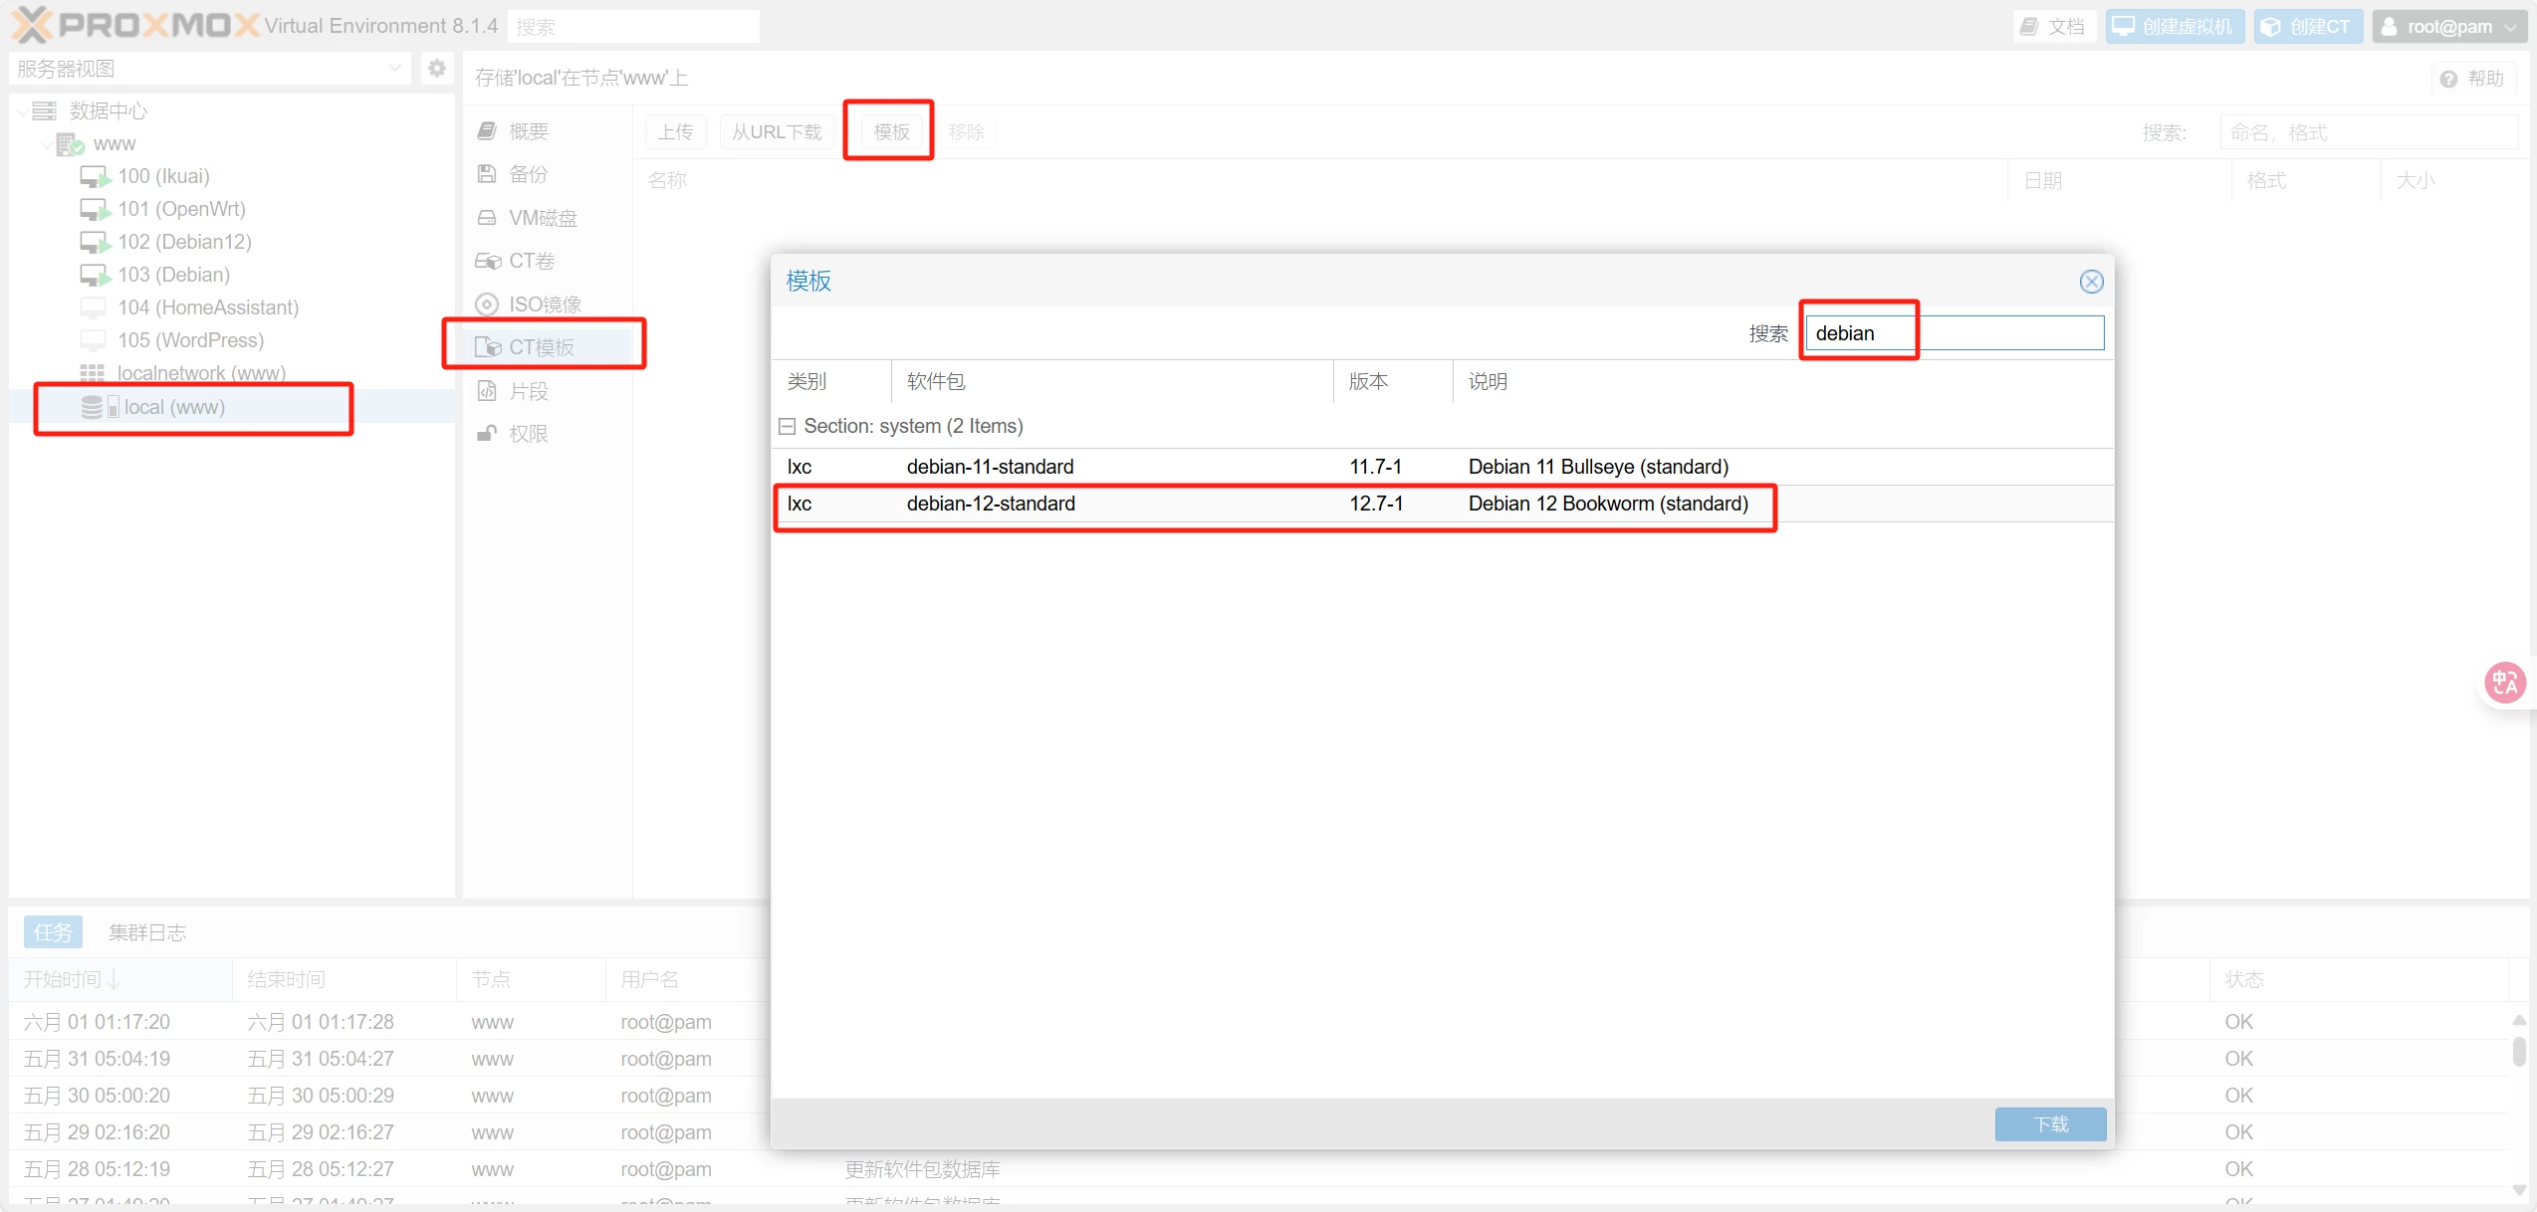
Task: Collapse the Section: system group
Action: (787, 426)
